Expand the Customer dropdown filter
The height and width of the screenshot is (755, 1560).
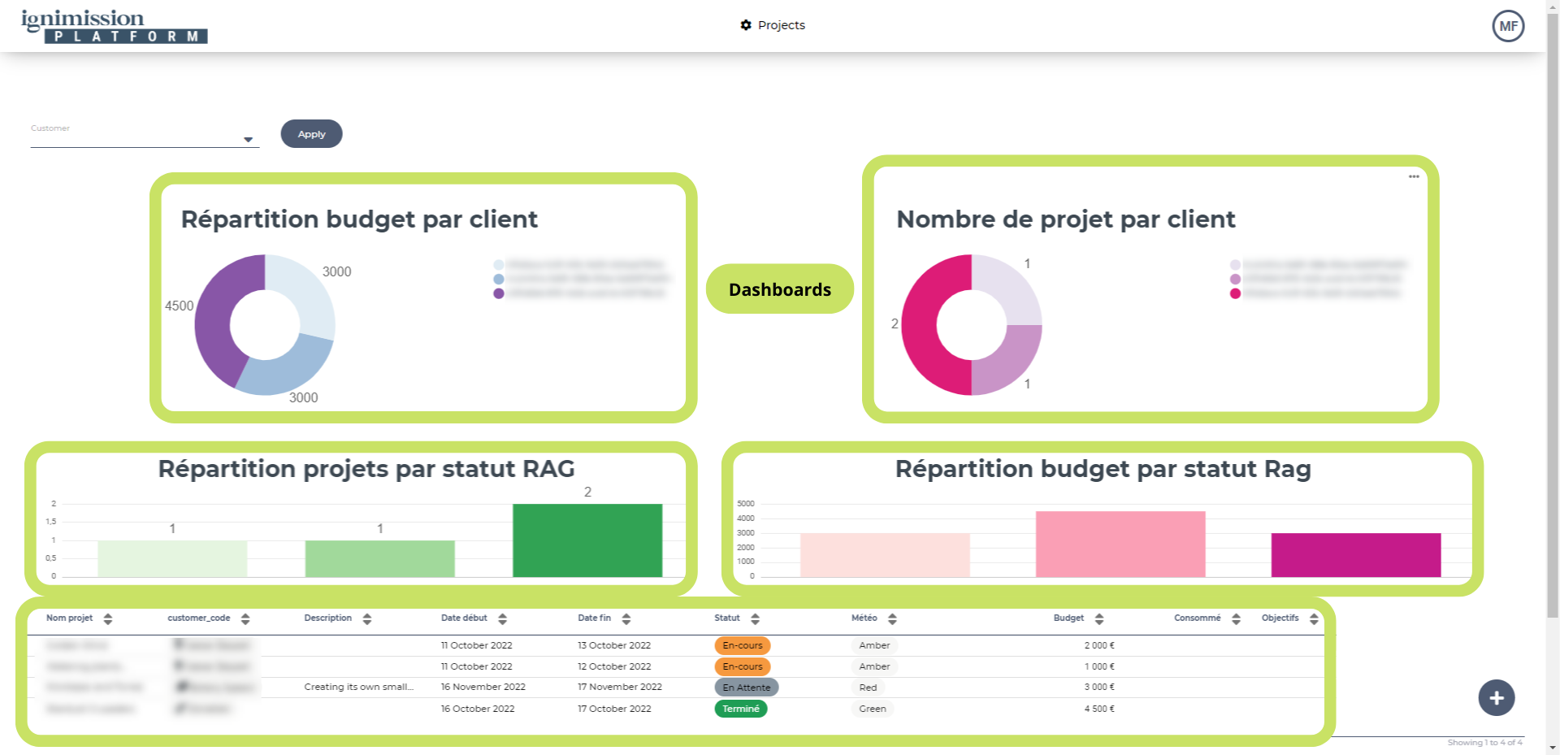point(248,140)
